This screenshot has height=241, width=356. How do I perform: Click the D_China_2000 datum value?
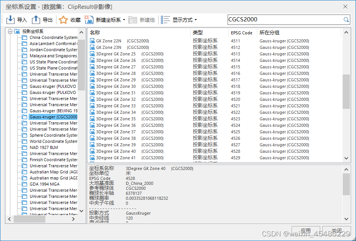point(140,183)
